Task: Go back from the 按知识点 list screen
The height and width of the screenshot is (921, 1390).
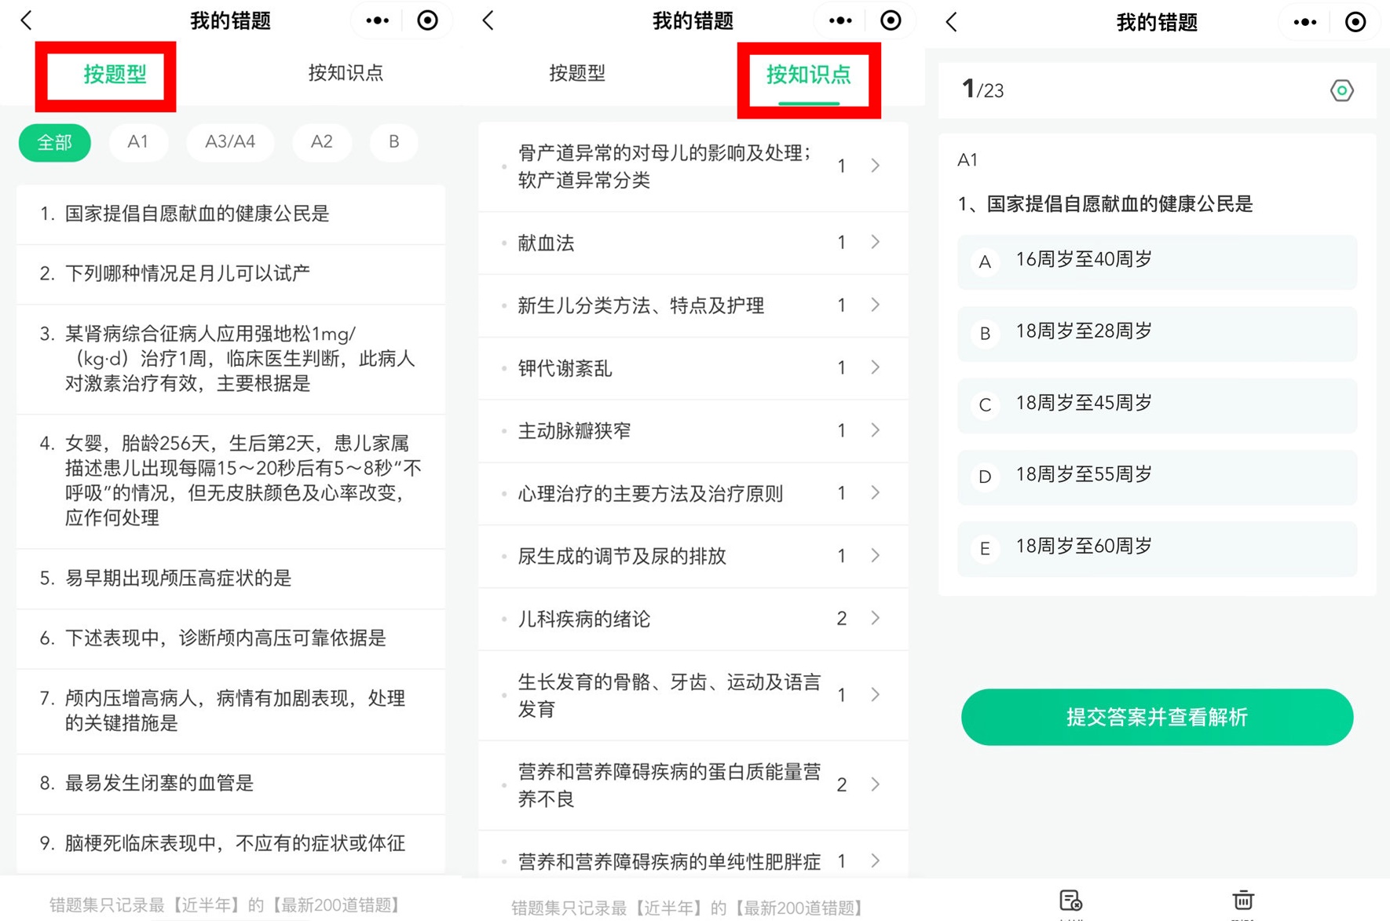Action: pos(488,20)
